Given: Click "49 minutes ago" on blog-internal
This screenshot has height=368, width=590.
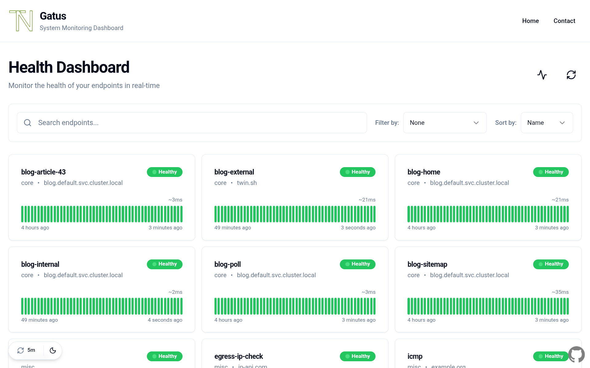Looking at the screenshot, I should click(x=39, y=320).
